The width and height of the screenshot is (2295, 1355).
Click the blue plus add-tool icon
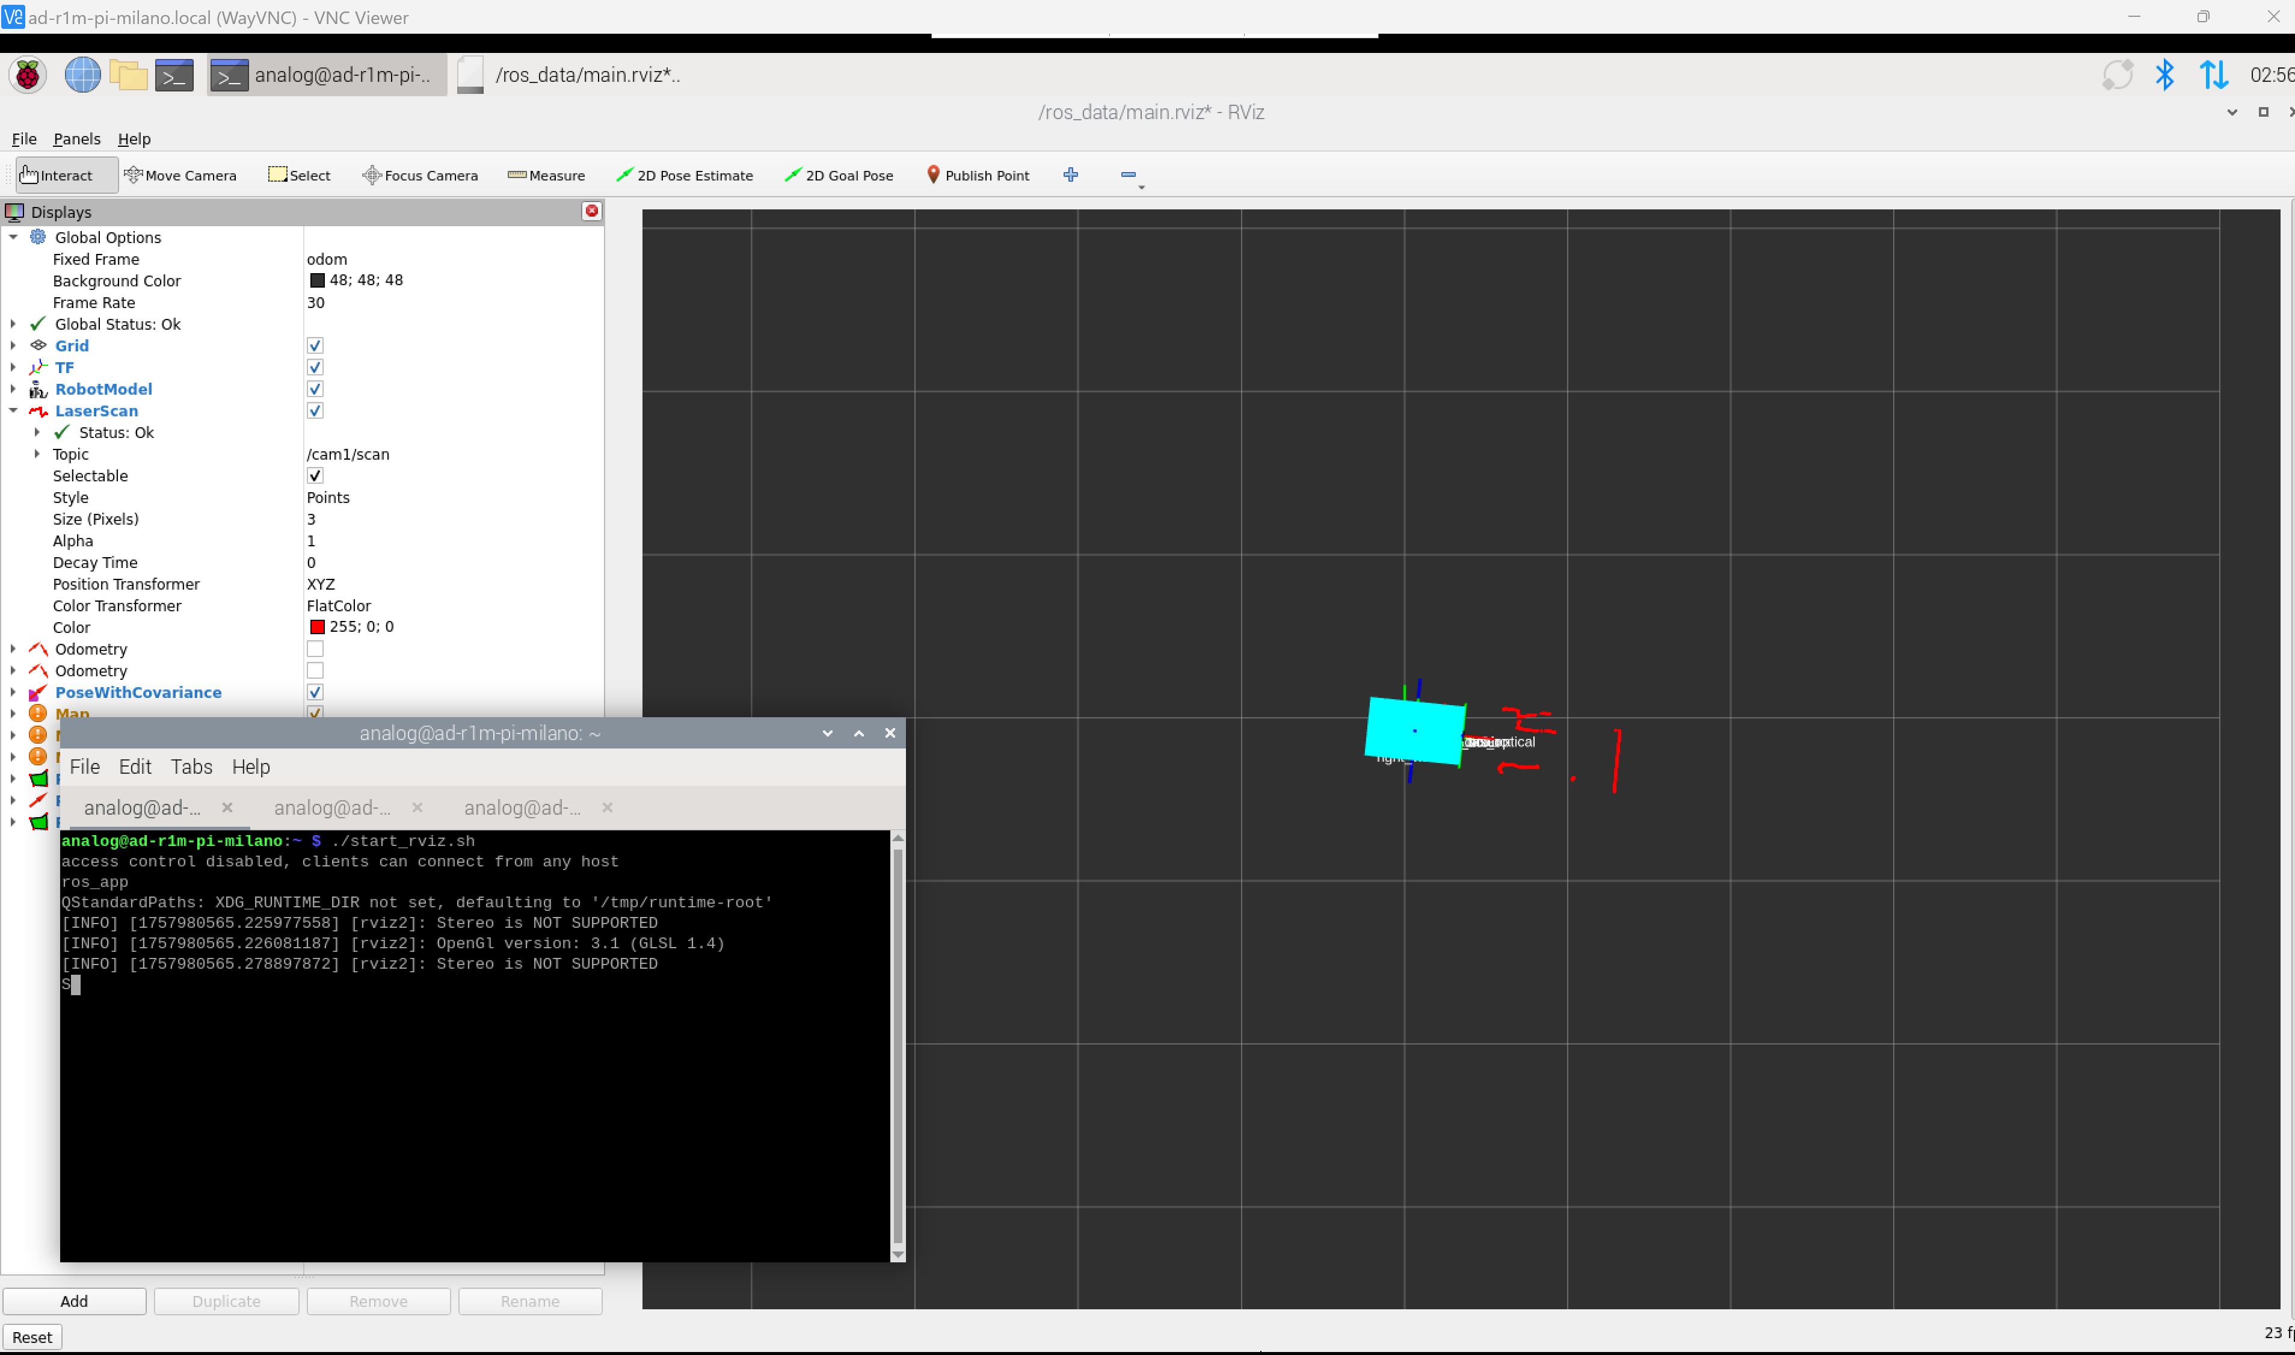1070,174
